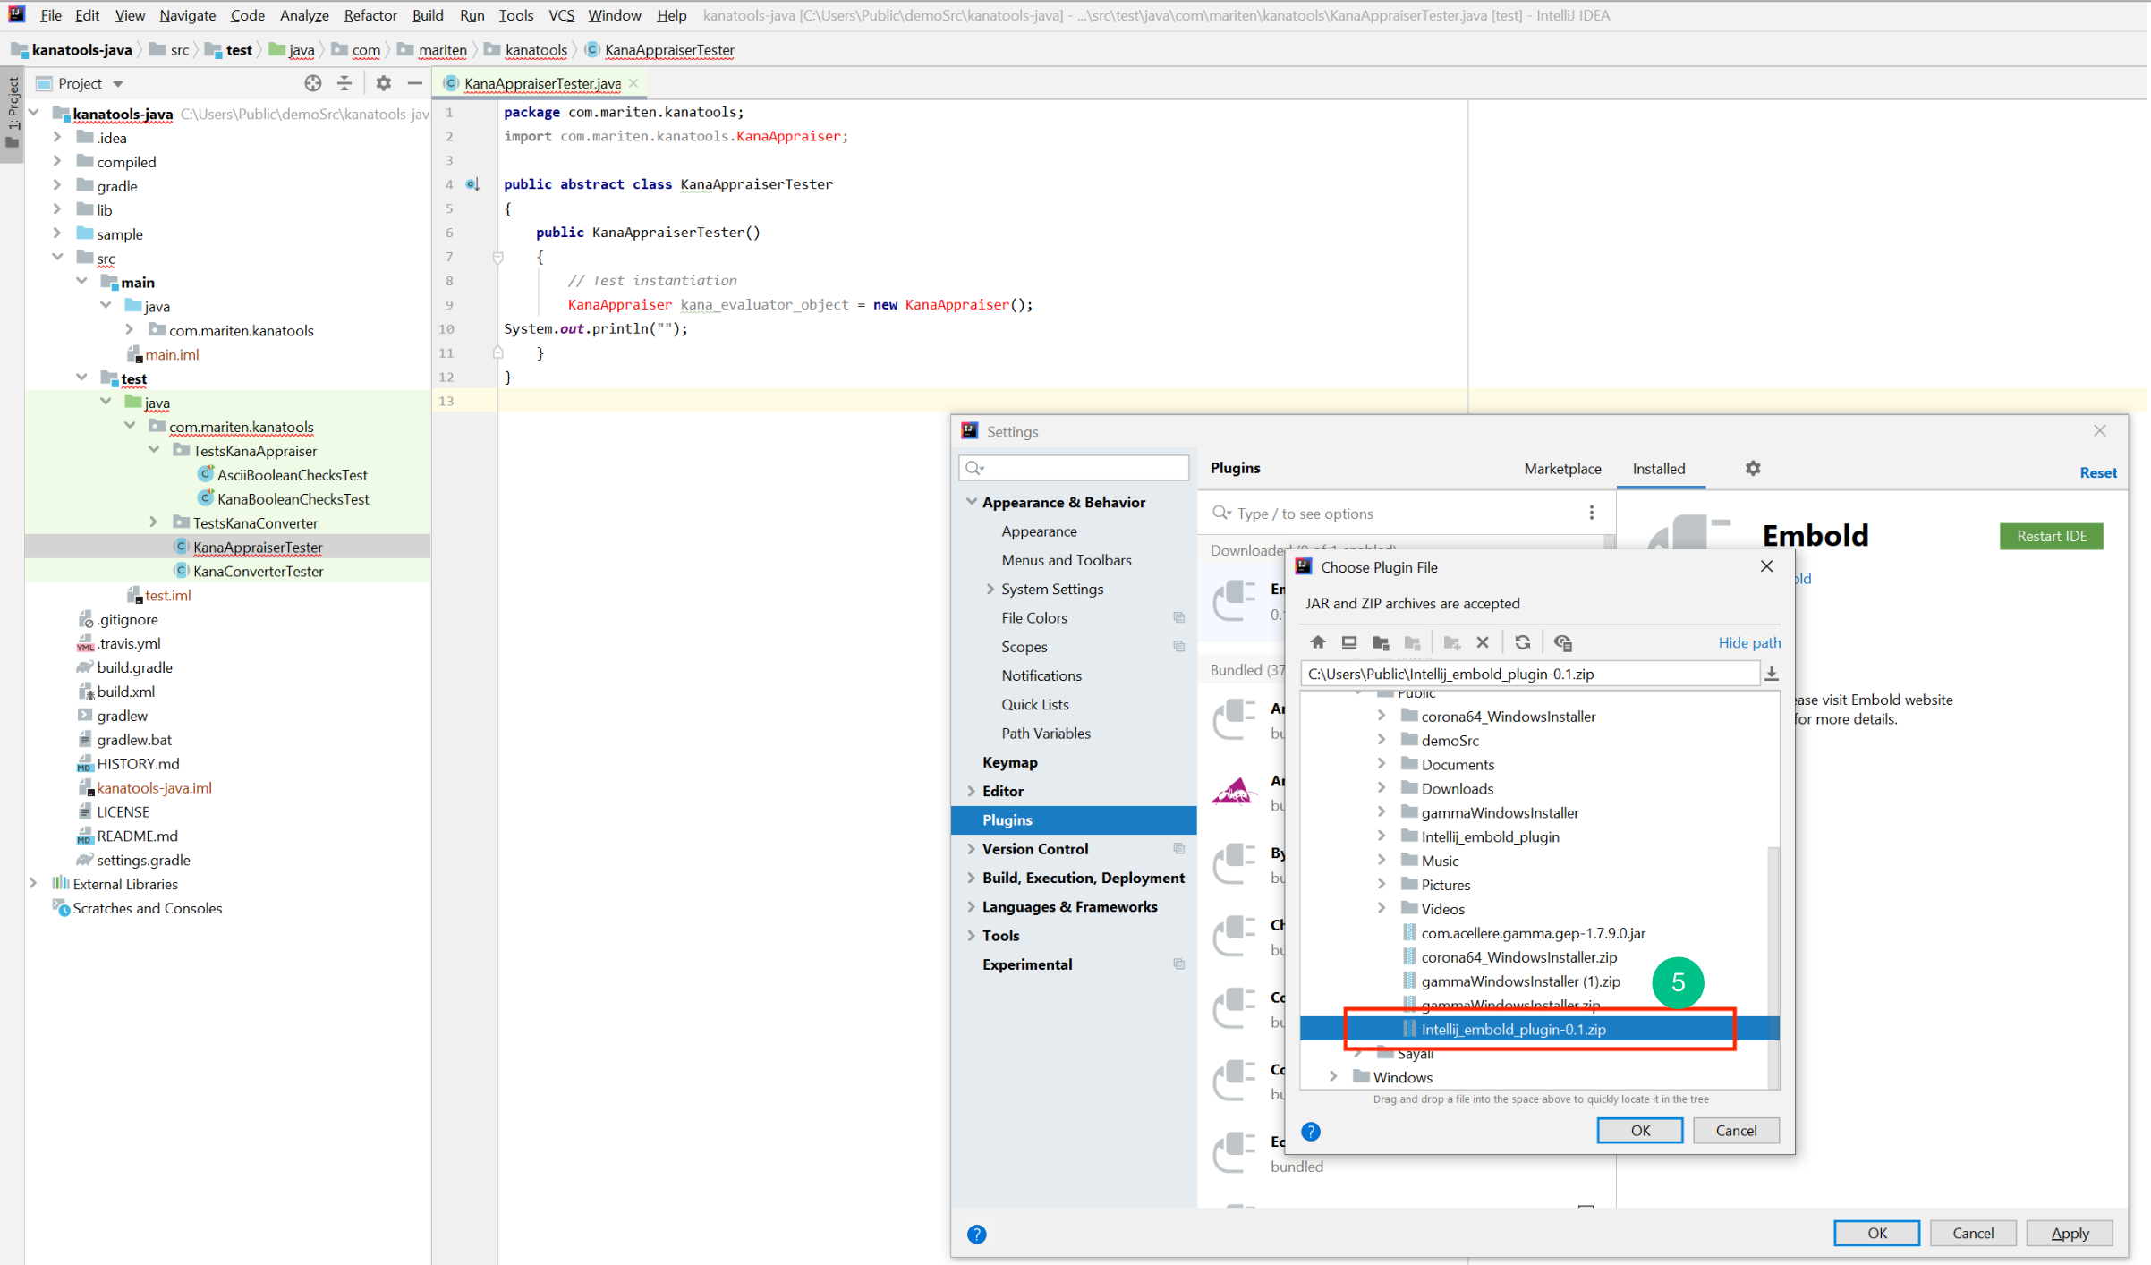Click the fold marker at line 7
This screenshot has width=2151, height=1265.
tap(498, 257)
